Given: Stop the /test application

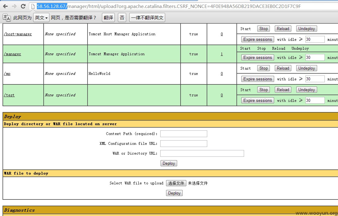Looking at the screenshot, I should pyautogui.click(x=263, y=90).
